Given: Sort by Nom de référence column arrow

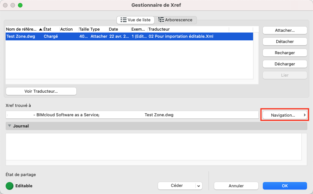Looking at the screenshot, I should (x=40, y=29).
